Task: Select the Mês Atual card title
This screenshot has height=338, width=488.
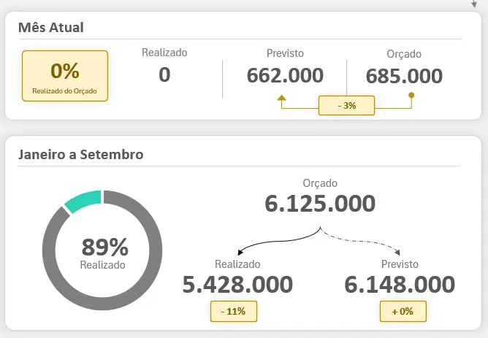Action: tap(51, 28)
